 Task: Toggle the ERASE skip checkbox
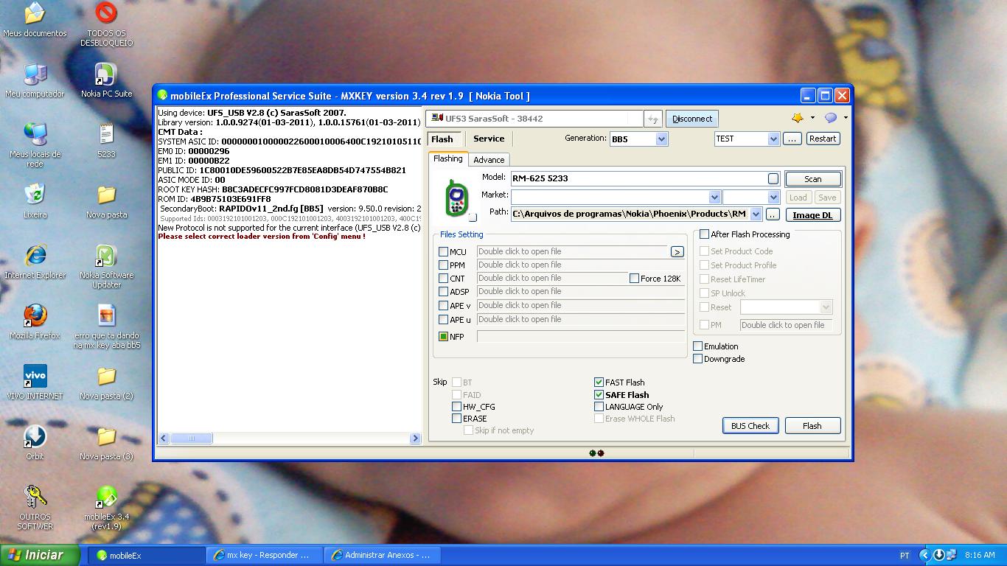pos(456,419)
